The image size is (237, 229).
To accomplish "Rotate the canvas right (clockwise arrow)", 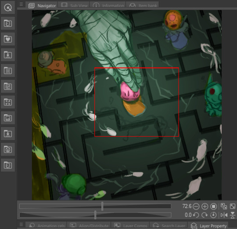I will [x=205, y=215].
